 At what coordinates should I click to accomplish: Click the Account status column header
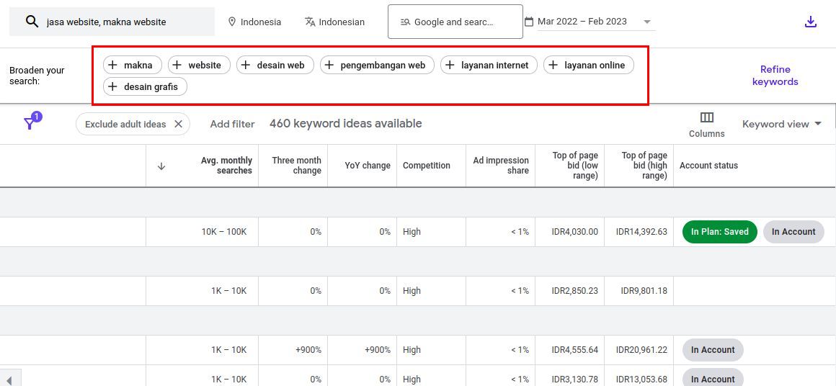pos(708,166)
